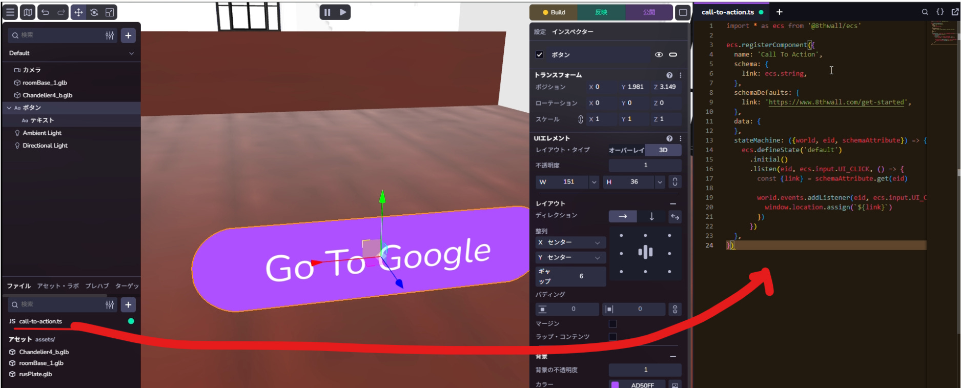Open call-to-action.ts file in list
This screenshot has height=388, width=961.
[40, 321]
